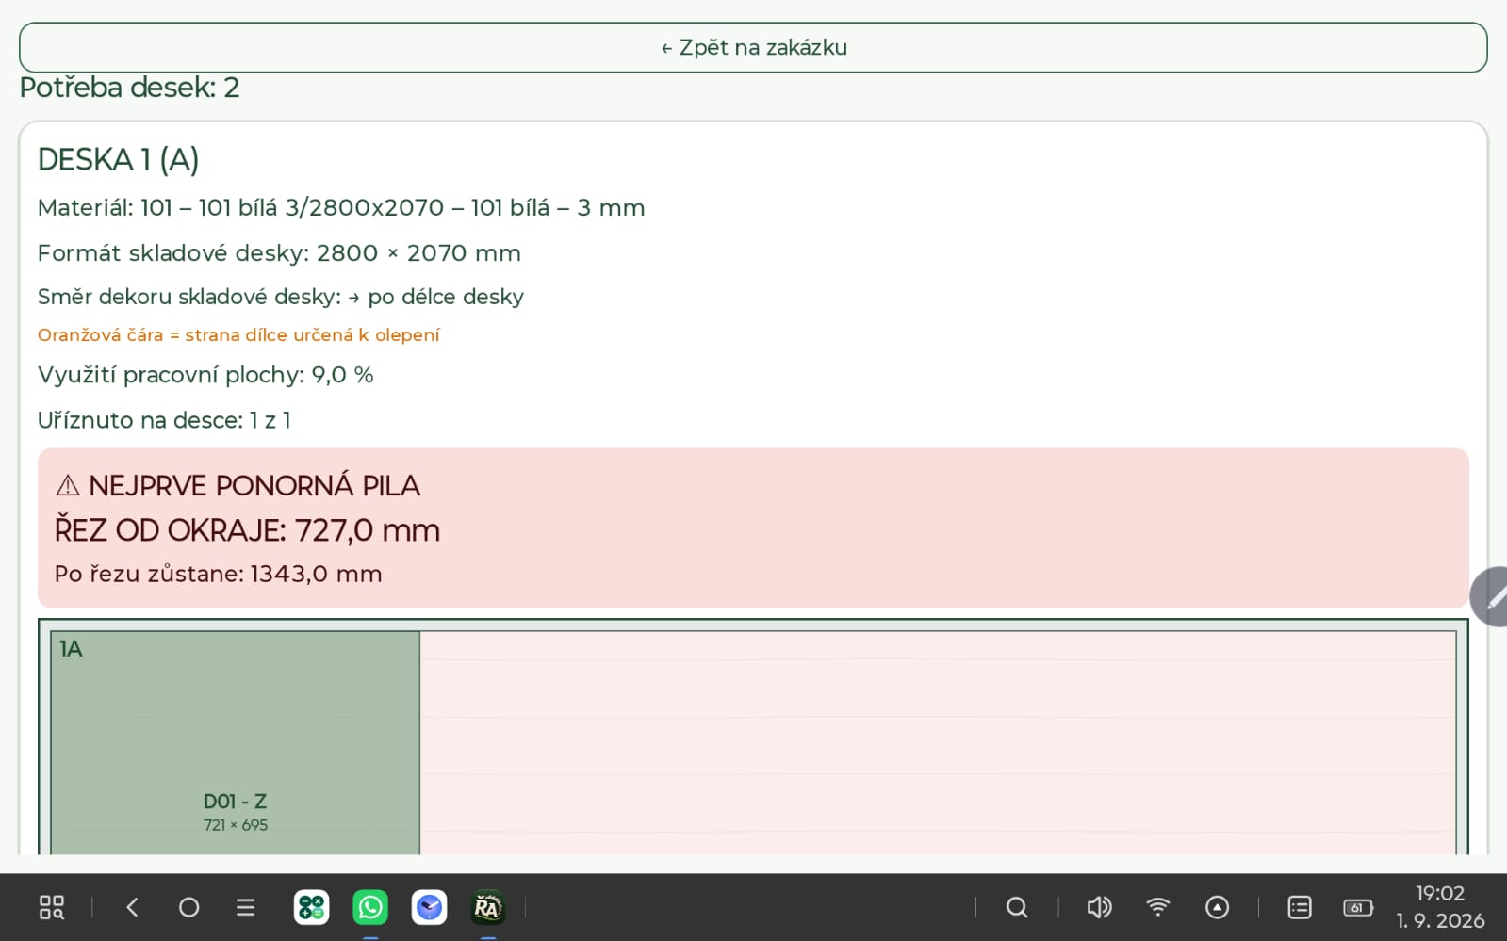This screenshot has height=941, width=1507.
Task: Tap the pink leftover board area
Action: 938,742
